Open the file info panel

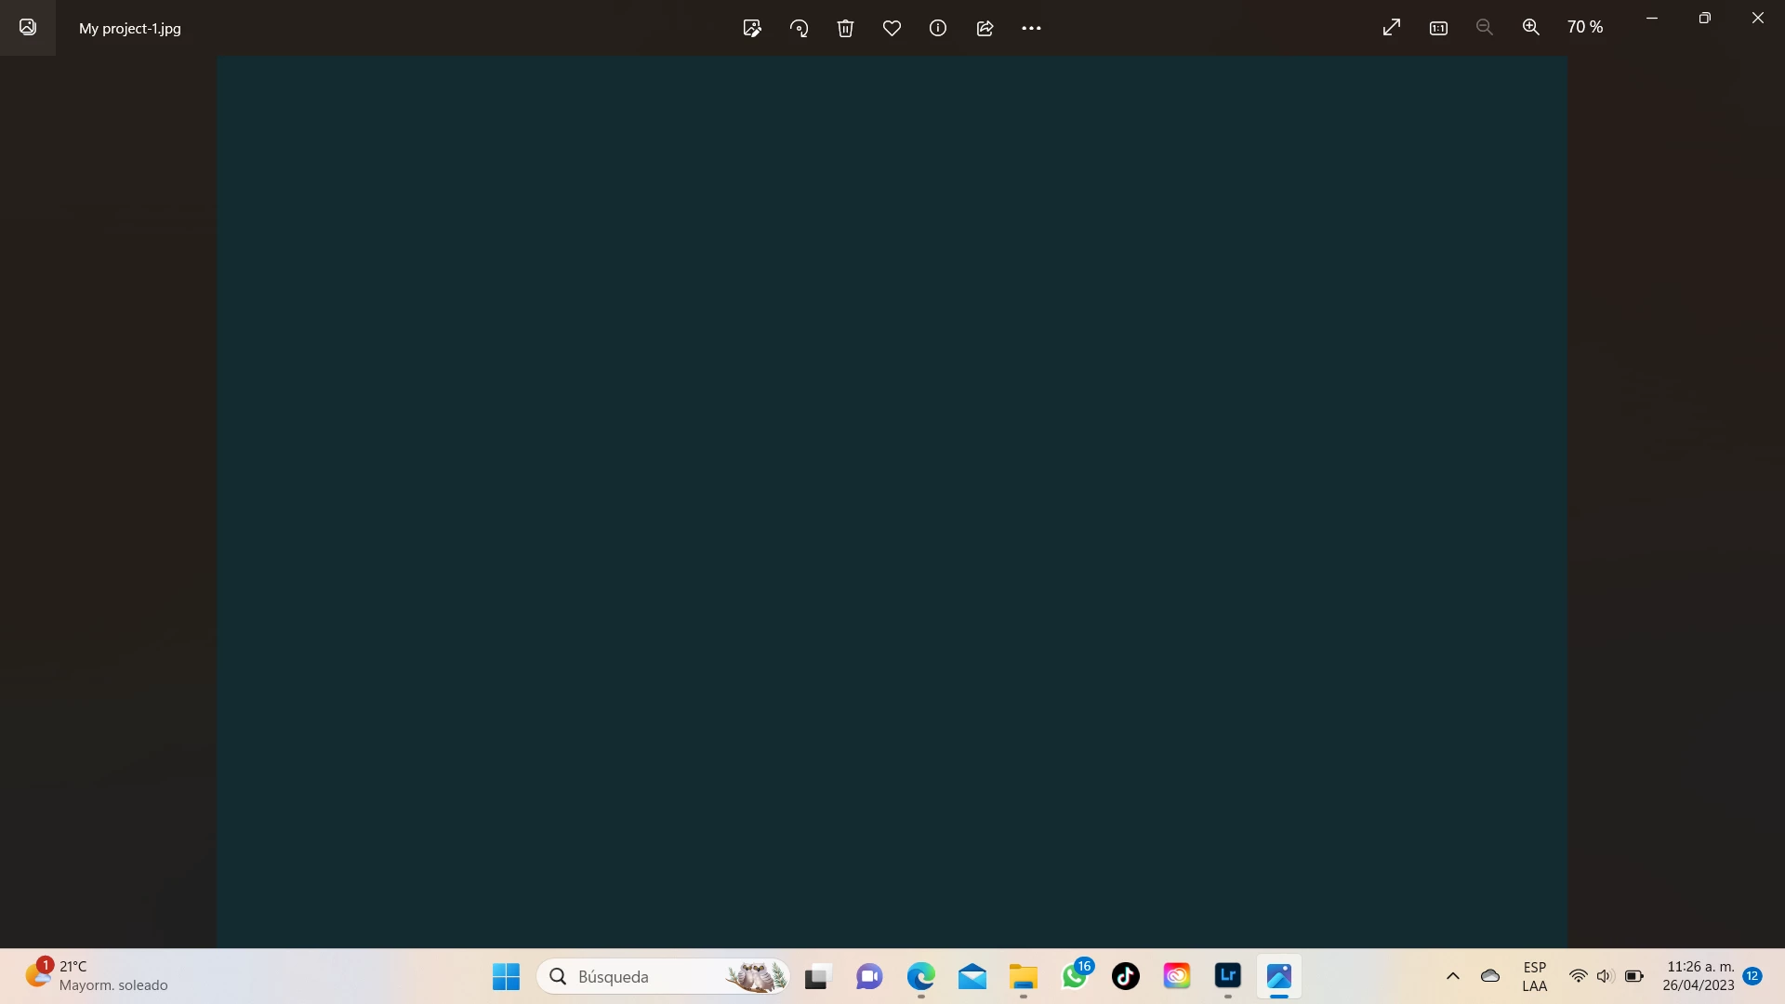[x=938, y=28]
